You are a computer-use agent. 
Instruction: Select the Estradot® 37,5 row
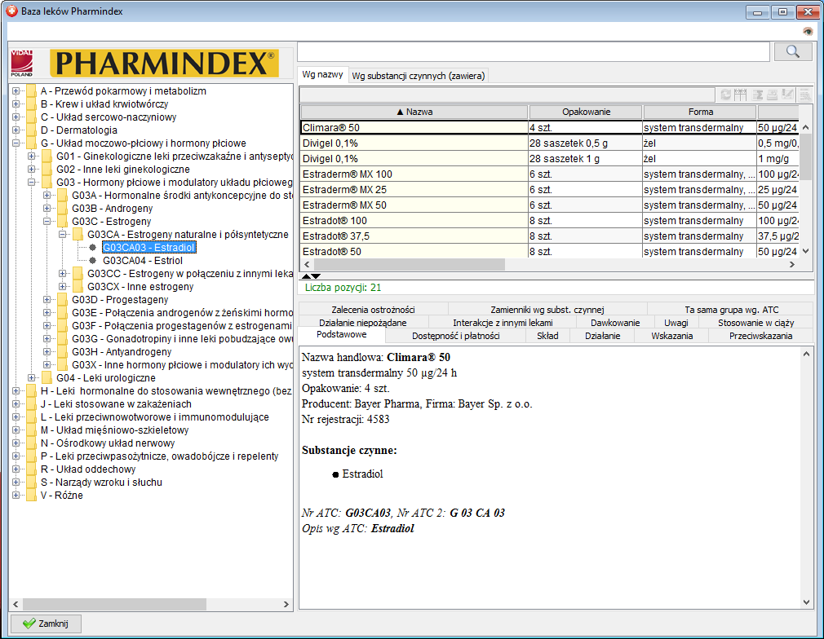pyautogui.click(x=550, y=236)
